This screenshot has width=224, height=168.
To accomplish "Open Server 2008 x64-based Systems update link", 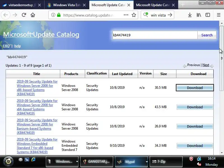I will pyautogui.click(x=37, y=107).
